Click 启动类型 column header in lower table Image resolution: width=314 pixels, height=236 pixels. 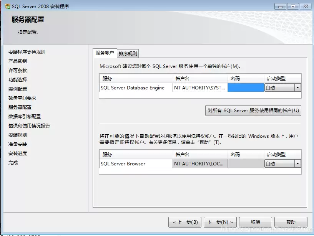click(x=283, y=154)
